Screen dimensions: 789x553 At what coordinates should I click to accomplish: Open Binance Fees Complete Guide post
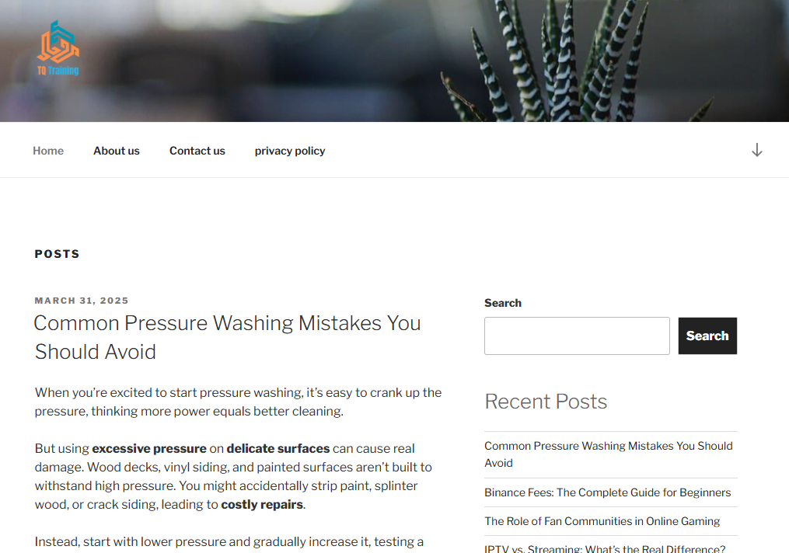tap(607, 492)
